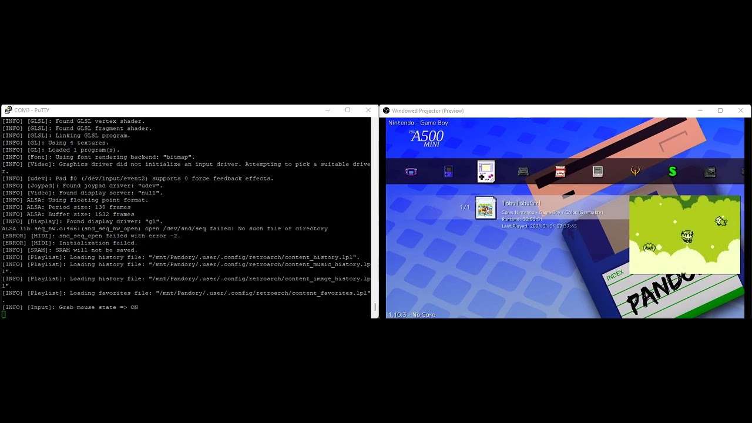Click the 'Last Played: 2021.01.01' line
Image resolution: width=752 pixels, height=423 pixels.
(x=539, y=226)
